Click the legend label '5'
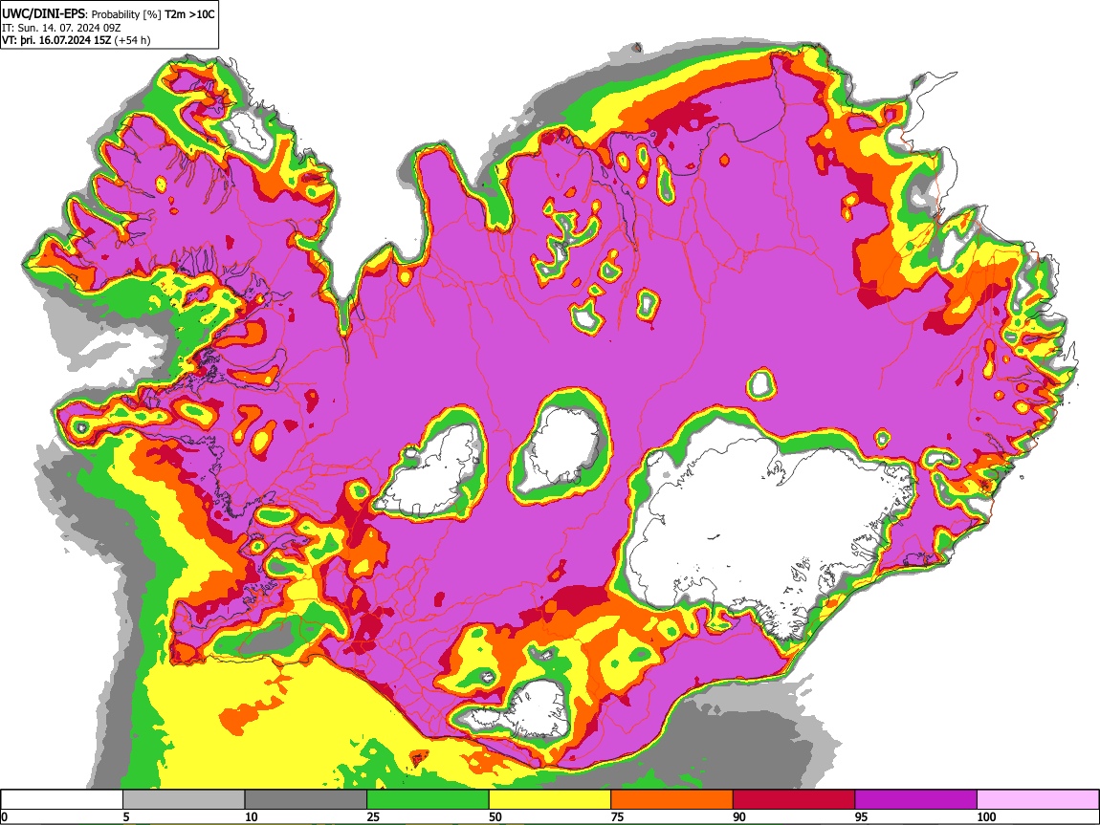This screenshot has width=1100, height=825. tap(126, 816)
